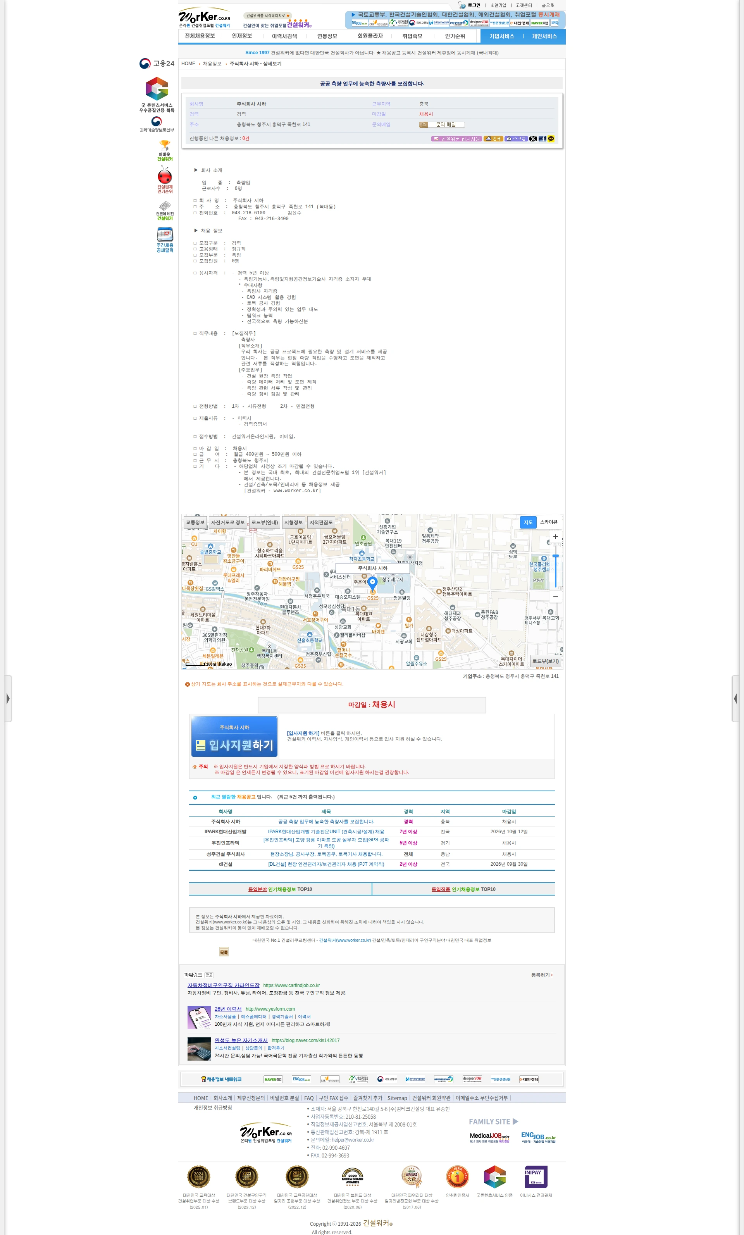The width and height of the screenshot is (744, 1235).
Task: Zoom out the map with minus
Action: [x=555, y=596]
